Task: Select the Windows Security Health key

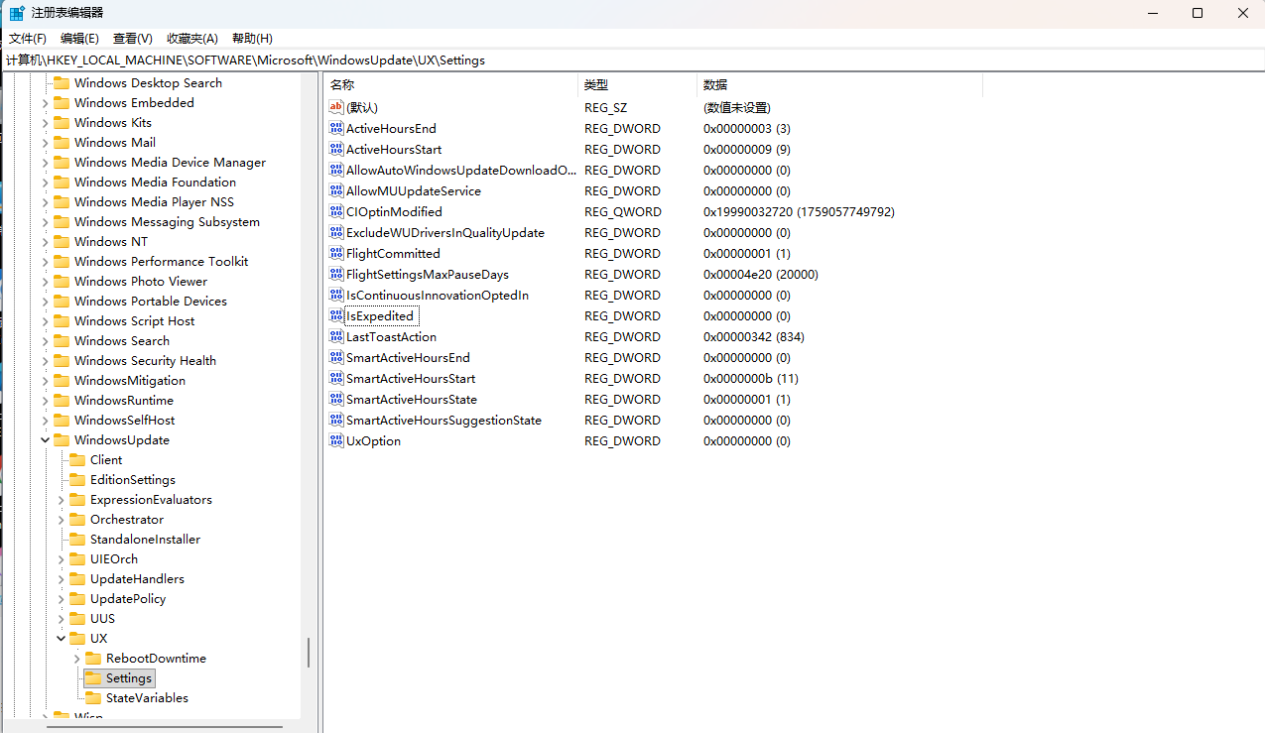Action: click(145, 360)
